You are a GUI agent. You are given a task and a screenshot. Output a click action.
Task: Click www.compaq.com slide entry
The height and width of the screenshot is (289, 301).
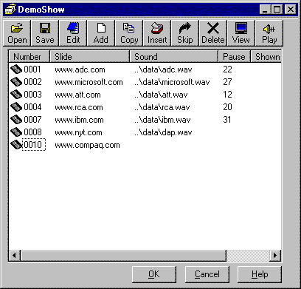87,145
